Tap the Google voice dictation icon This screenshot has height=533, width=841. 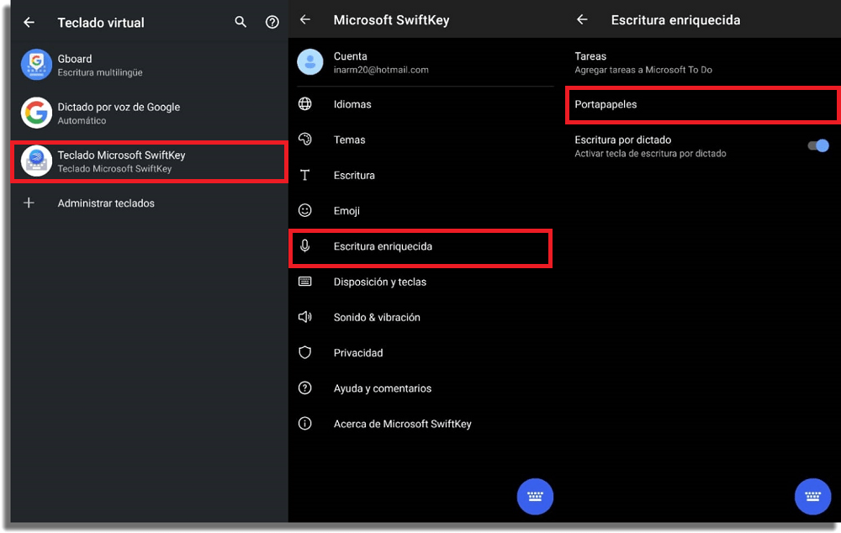pyautogui.click(x=36, y=113)
